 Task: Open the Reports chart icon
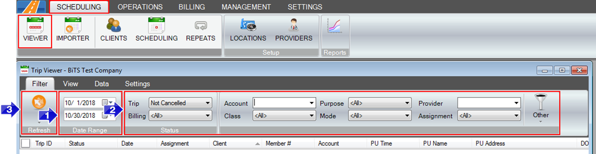tap(335, 26)
